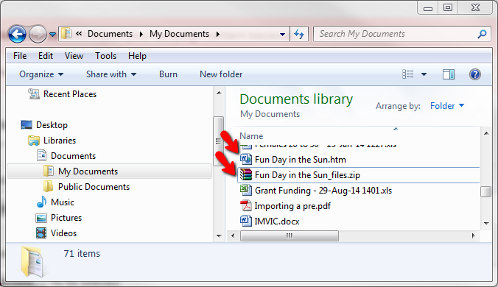Viewport: 498px width, 287px height.
Task: Click the search magnifier icon
Action: click(482, 34)
